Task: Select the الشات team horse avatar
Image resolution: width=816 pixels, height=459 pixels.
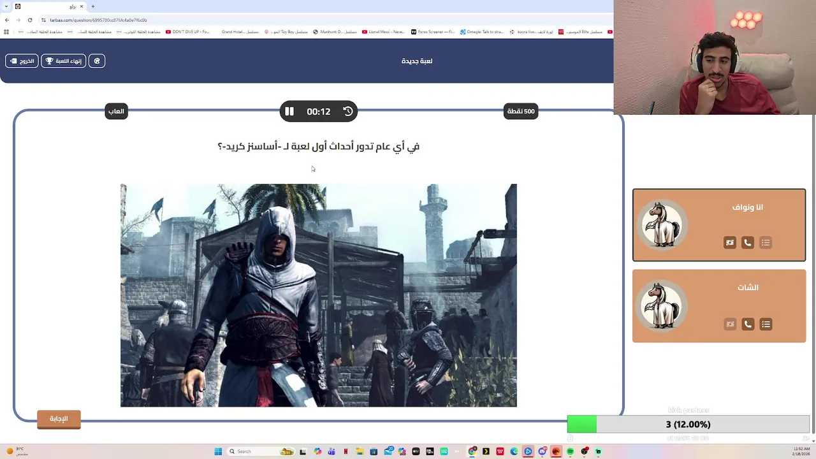Action: coord(662,305)
